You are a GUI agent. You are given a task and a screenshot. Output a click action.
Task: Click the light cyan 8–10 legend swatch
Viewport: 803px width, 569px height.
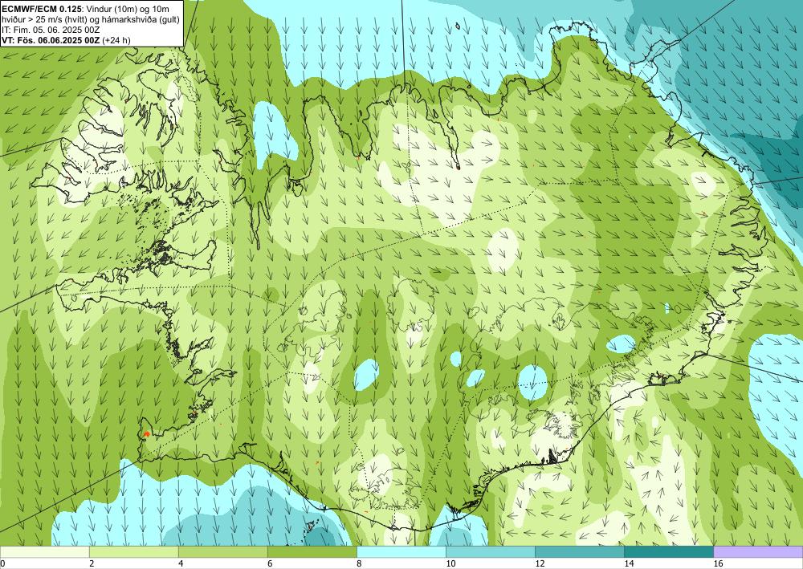[x=401, y=552]
